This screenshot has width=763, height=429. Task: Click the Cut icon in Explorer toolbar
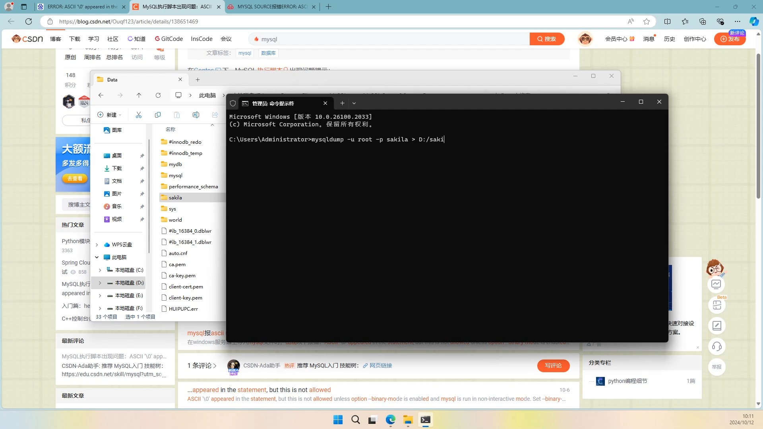click(139, 115)
